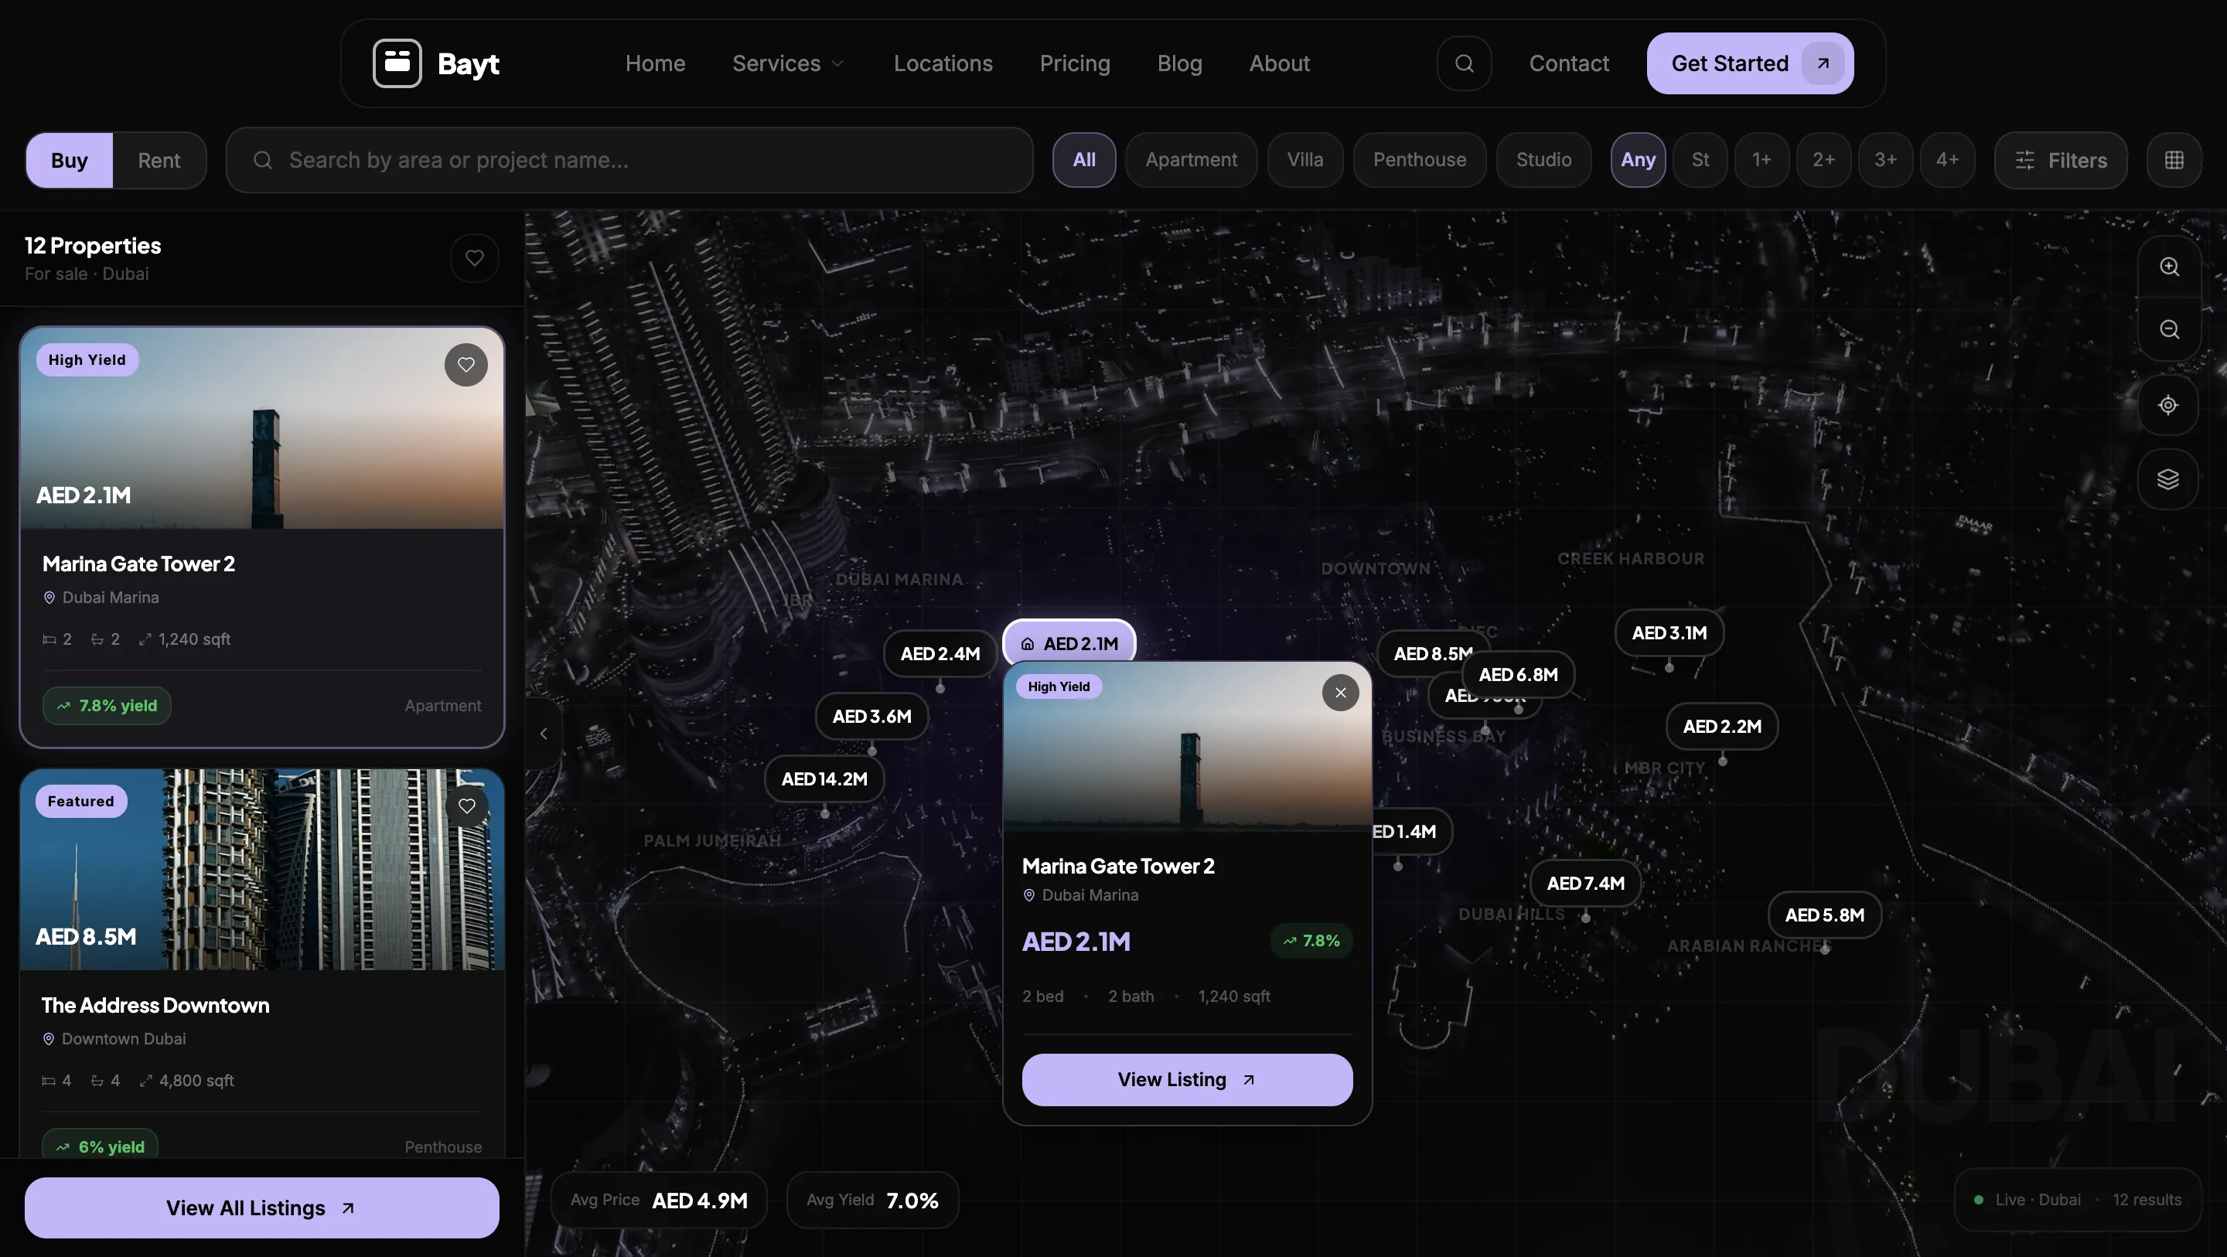Favorite the Marina Gate Tower 2 listing

click(x=466, y=364)
